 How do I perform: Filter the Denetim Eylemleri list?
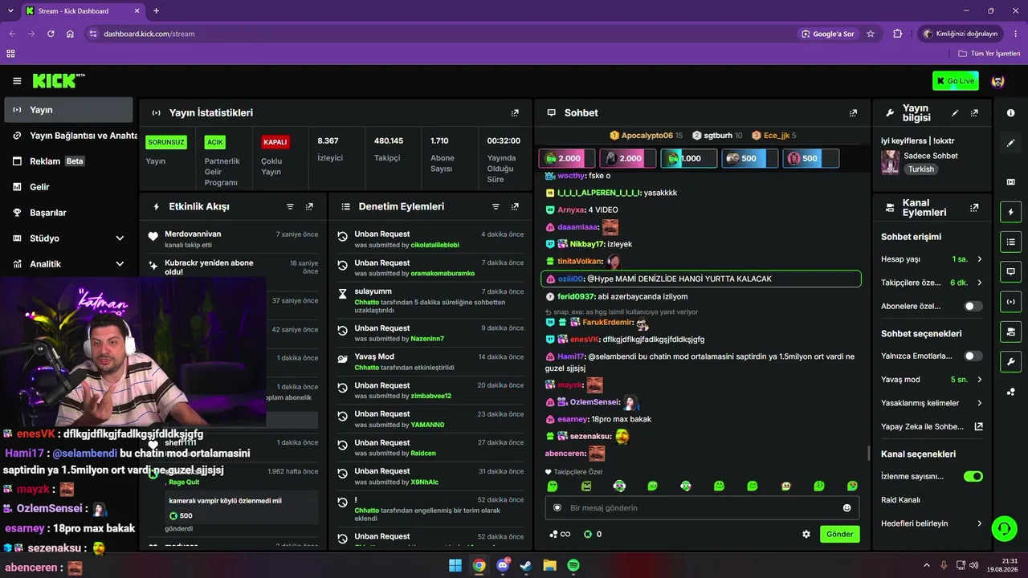[496, 206]
